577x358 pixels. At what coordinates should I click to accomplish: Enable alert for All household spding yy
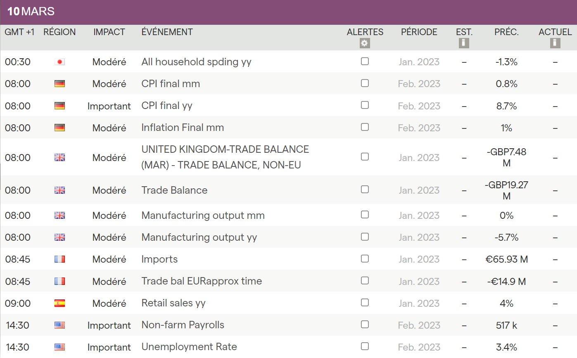365,62
